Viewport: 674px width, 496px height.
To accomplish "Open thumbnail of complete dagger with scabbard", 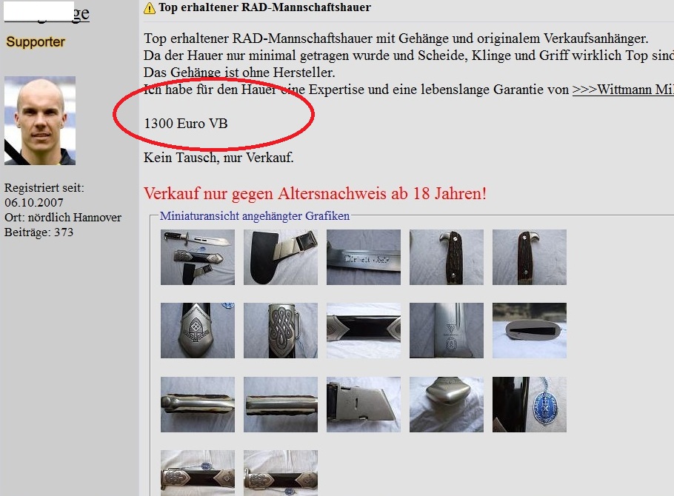I will [198, 257].
